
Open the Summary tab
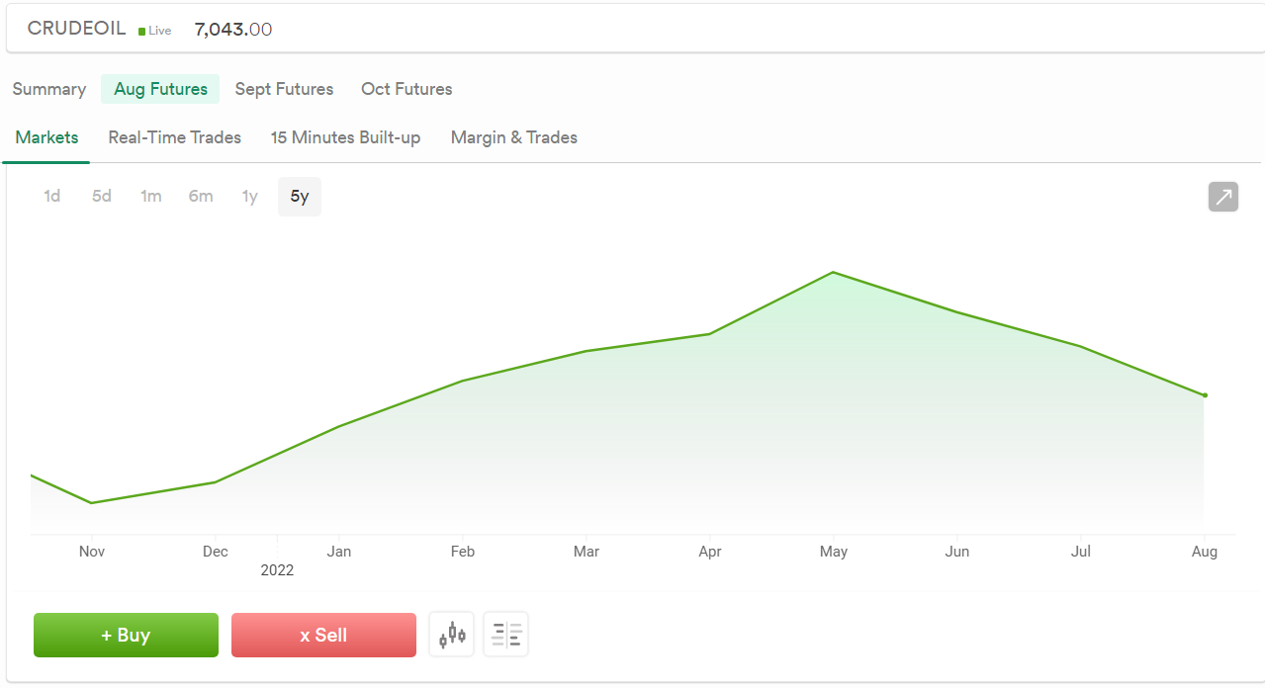tap(49, 89)
